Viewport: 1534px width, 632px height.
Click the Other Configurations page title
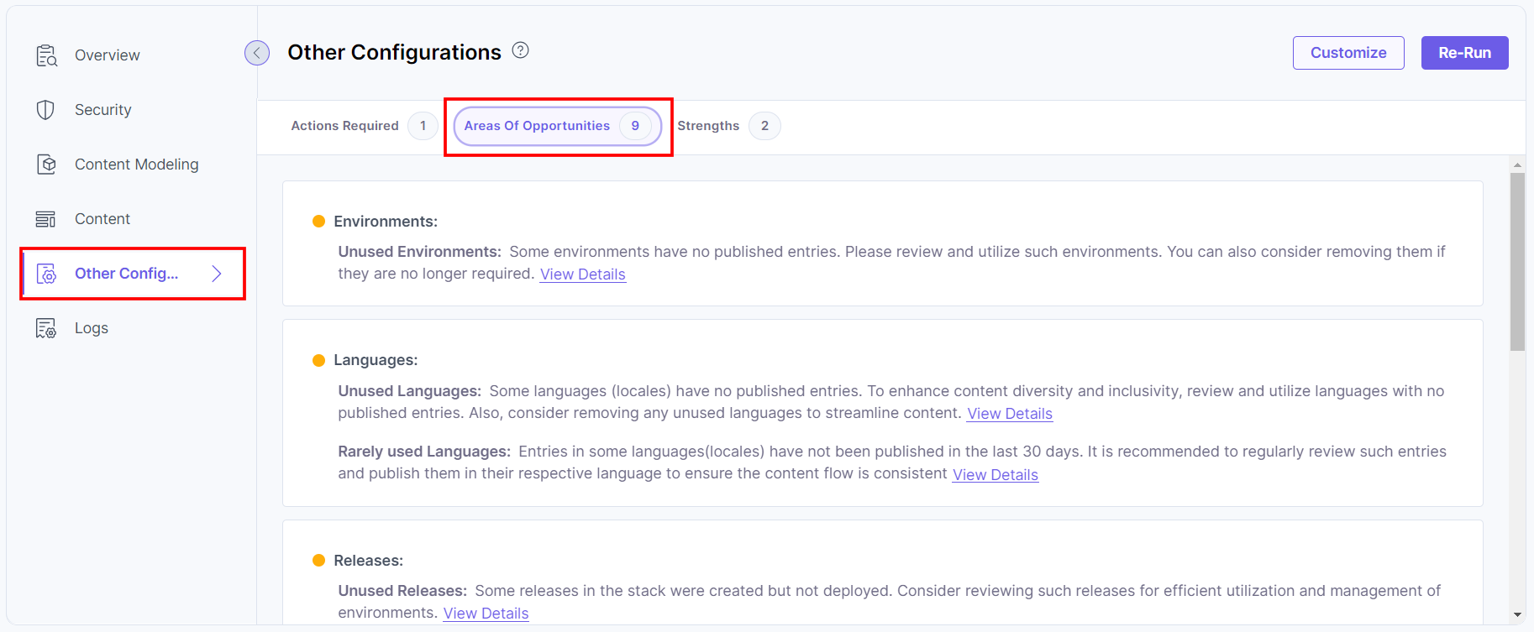394,52
